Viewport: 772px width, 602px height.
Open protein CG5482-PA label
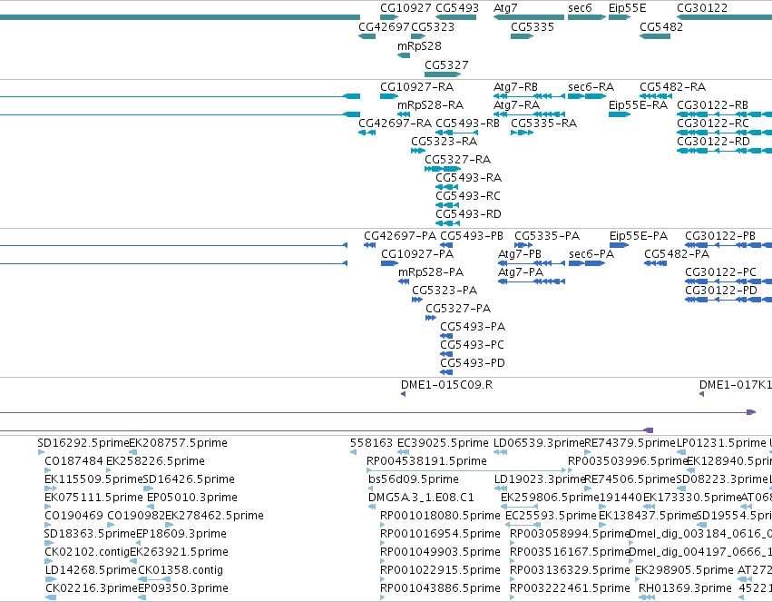point(677,254)
